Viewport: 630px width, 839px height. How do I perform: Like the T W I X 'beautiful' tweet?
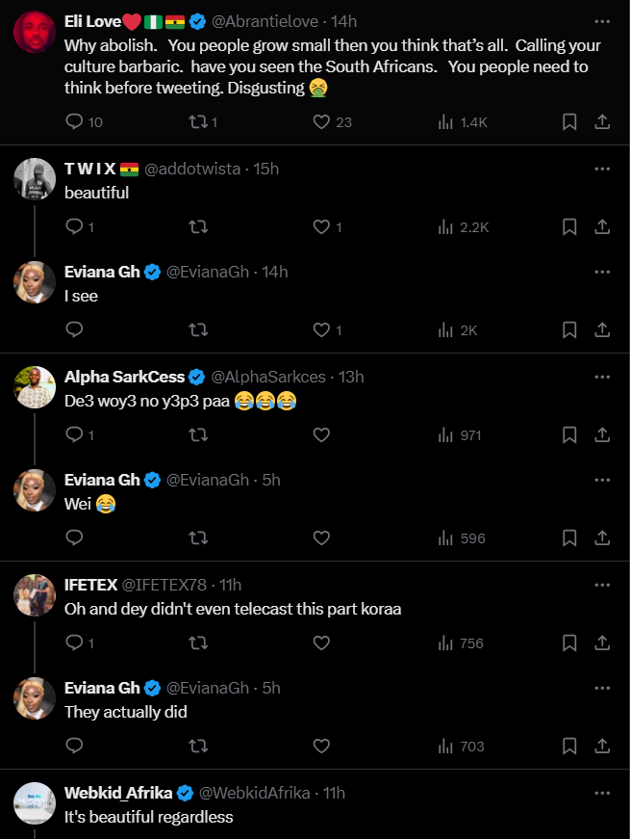tap(322, 227)
